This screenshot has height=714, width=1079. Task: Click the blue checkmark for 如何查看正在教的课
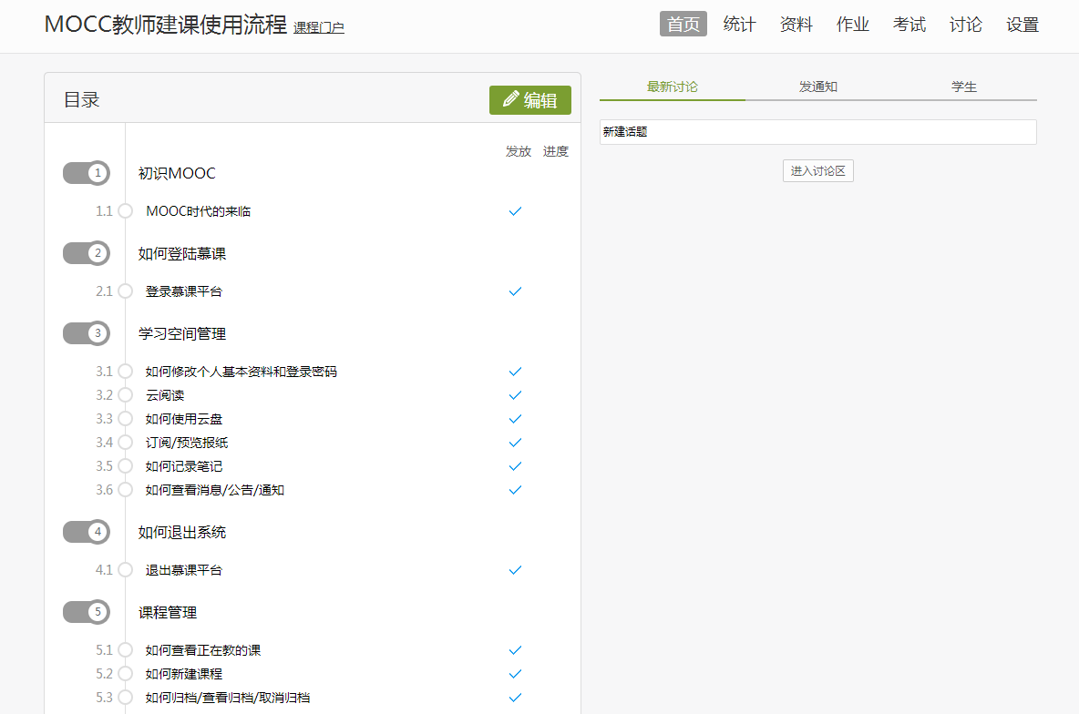point(515,650)
